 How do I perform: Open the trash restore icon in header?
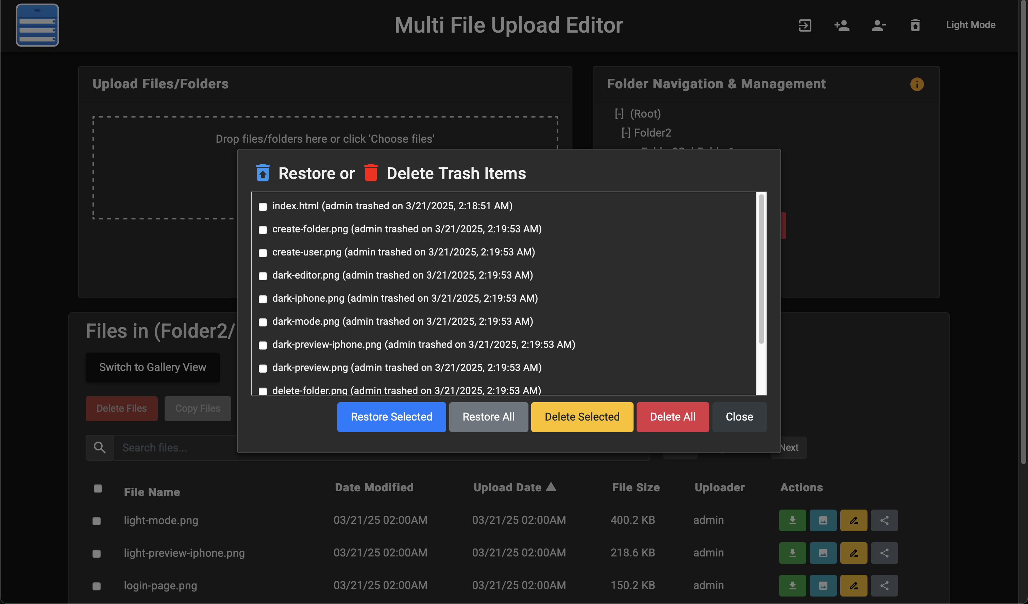(x=915, y=25)
